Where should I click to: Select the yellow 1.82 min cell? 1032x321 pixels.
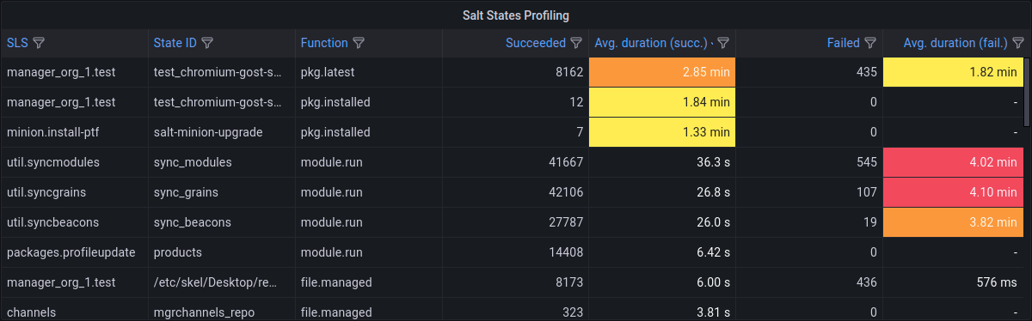coord(952,72)
